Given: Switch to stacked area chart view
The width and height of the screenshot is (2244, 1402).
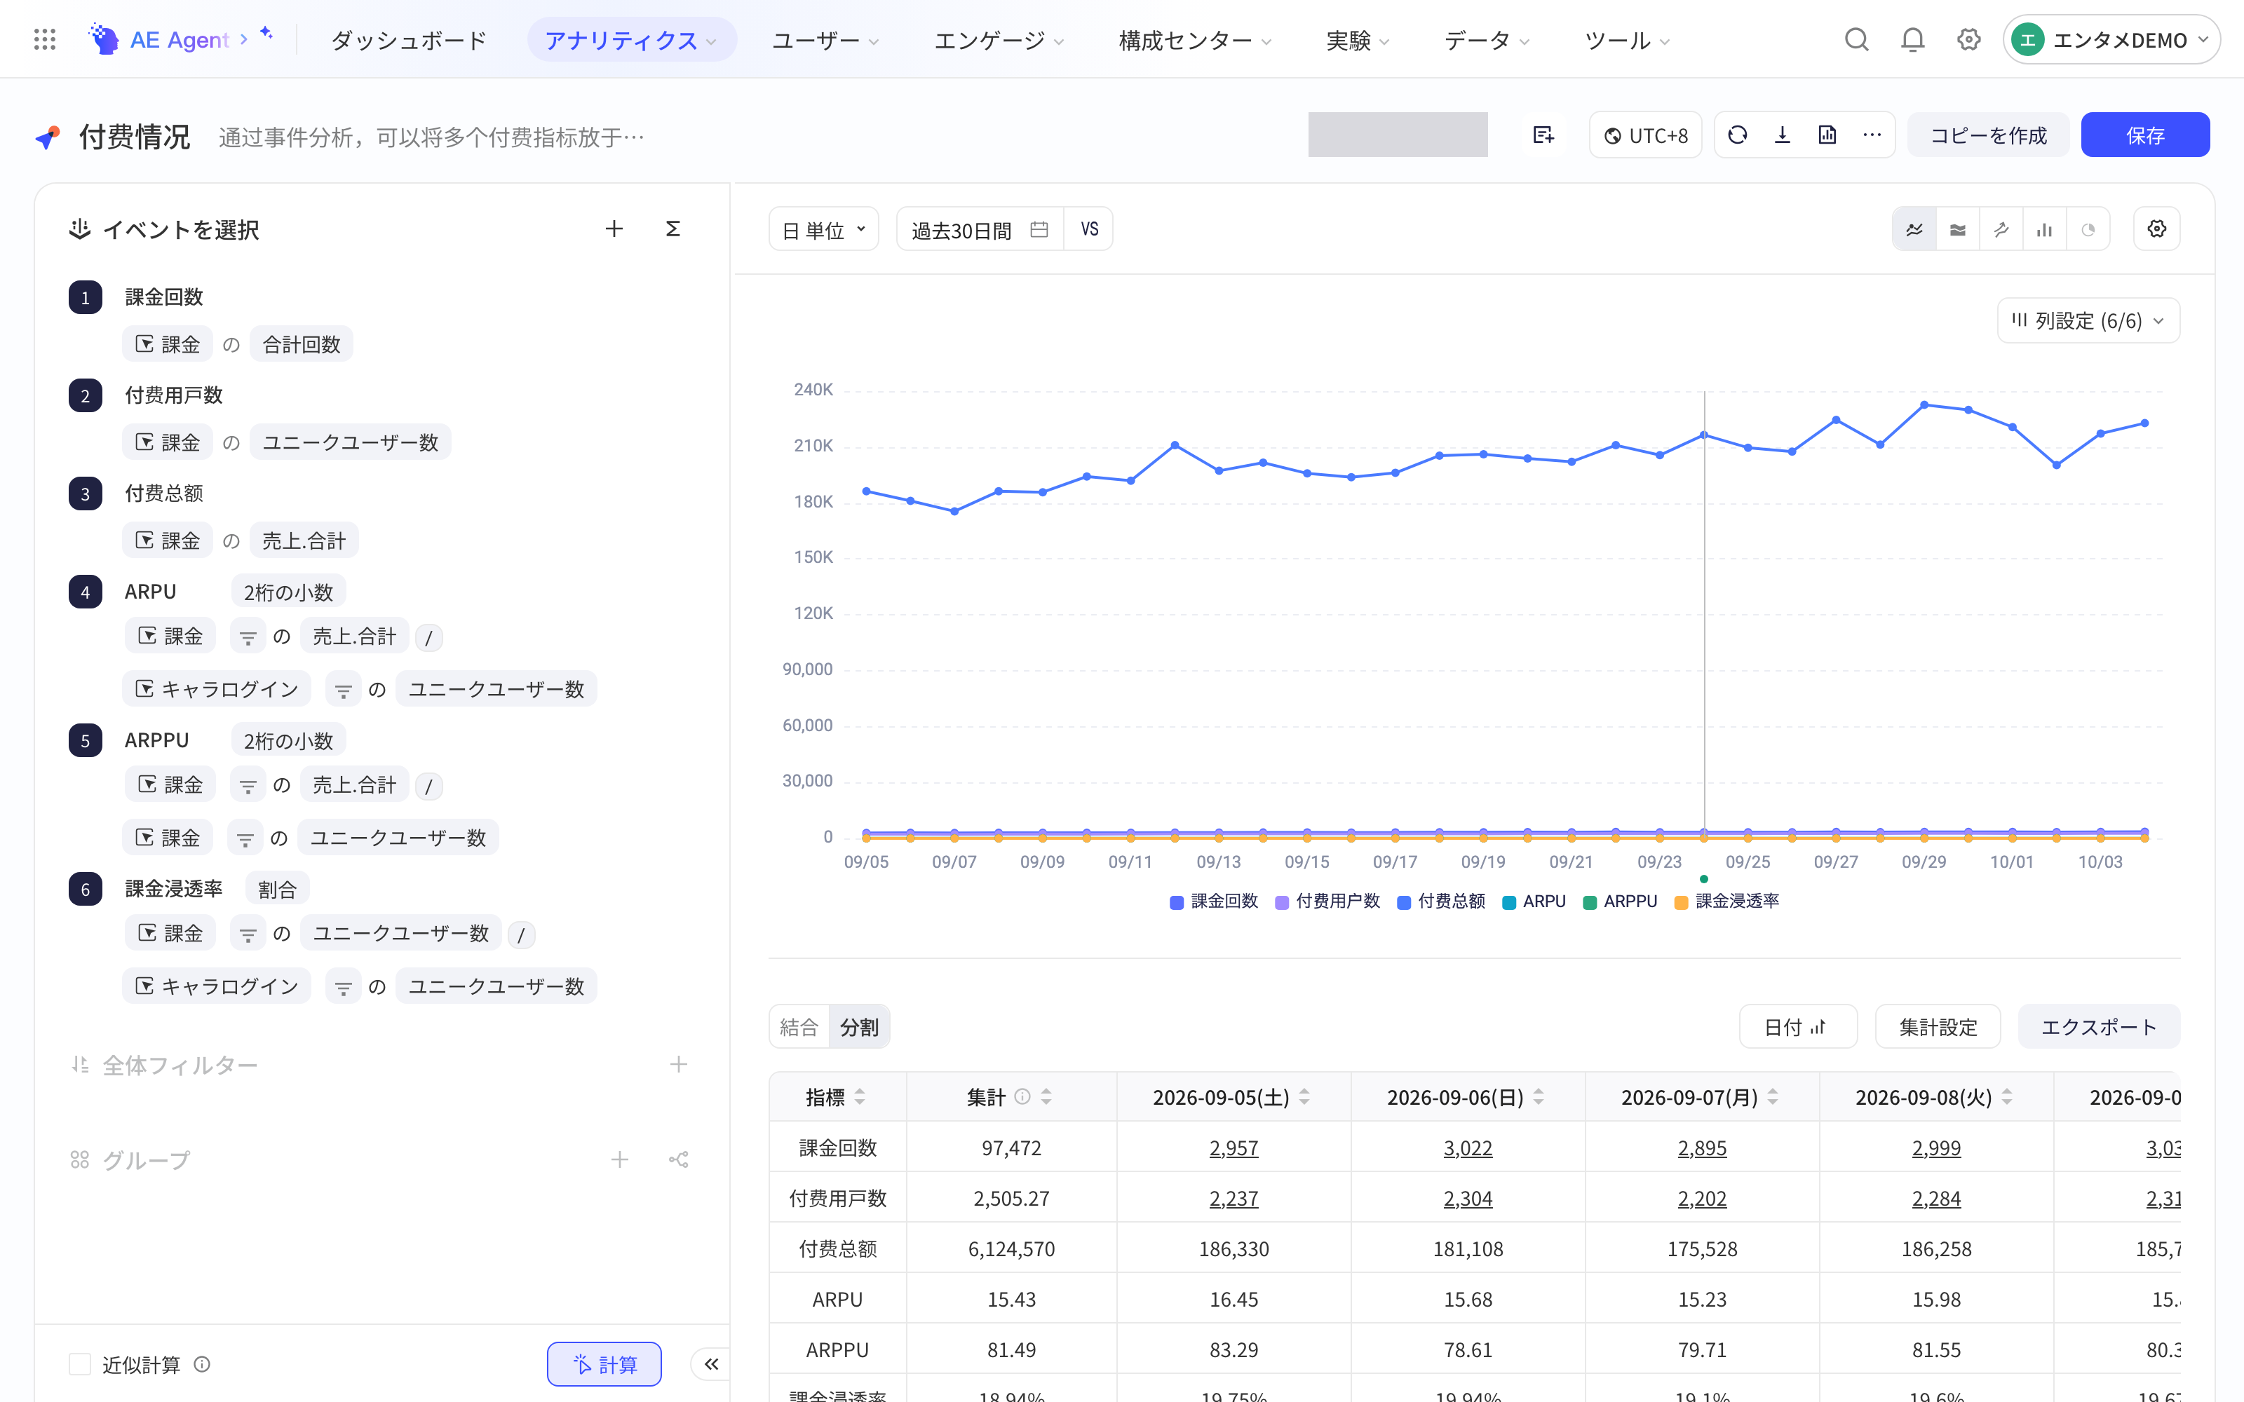Looking at the screenshot, I should click(1957, 229).
